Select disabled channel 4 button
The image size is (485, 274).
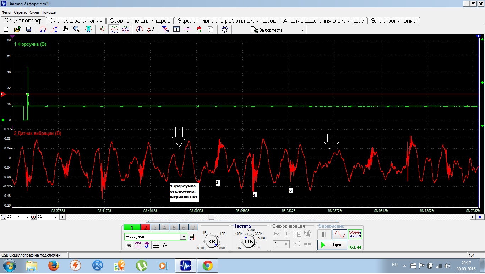pos(165,228)
